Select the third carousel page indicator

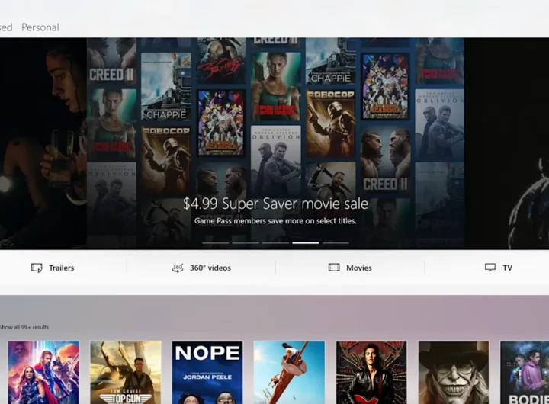[x=275, y=242]
